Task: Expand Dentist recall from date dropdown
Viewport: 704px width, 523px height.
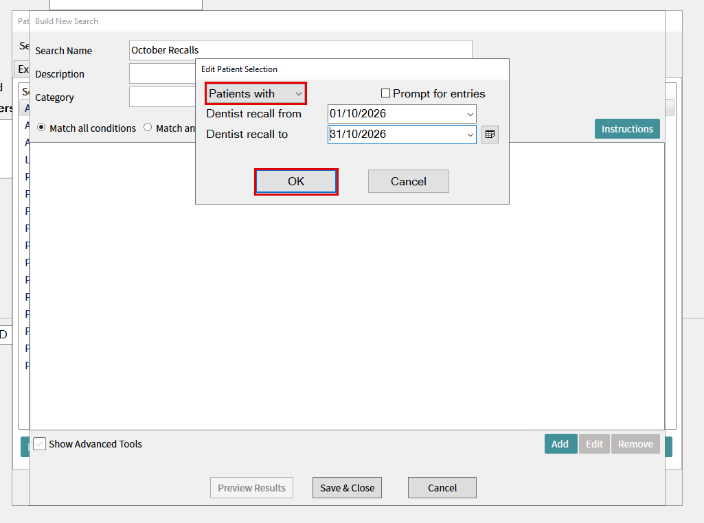Action: [x=470, y=114]
